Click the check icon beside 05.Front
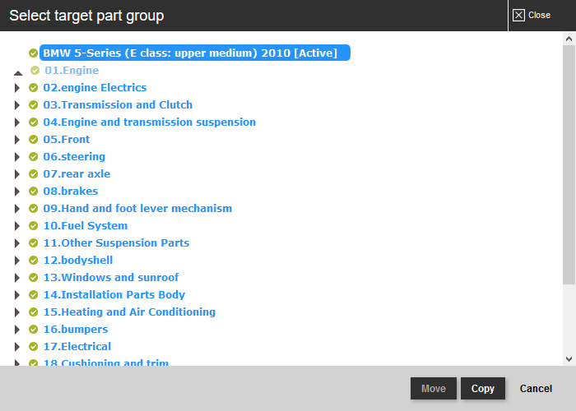 pyautogui.click(x=34, y=139)
